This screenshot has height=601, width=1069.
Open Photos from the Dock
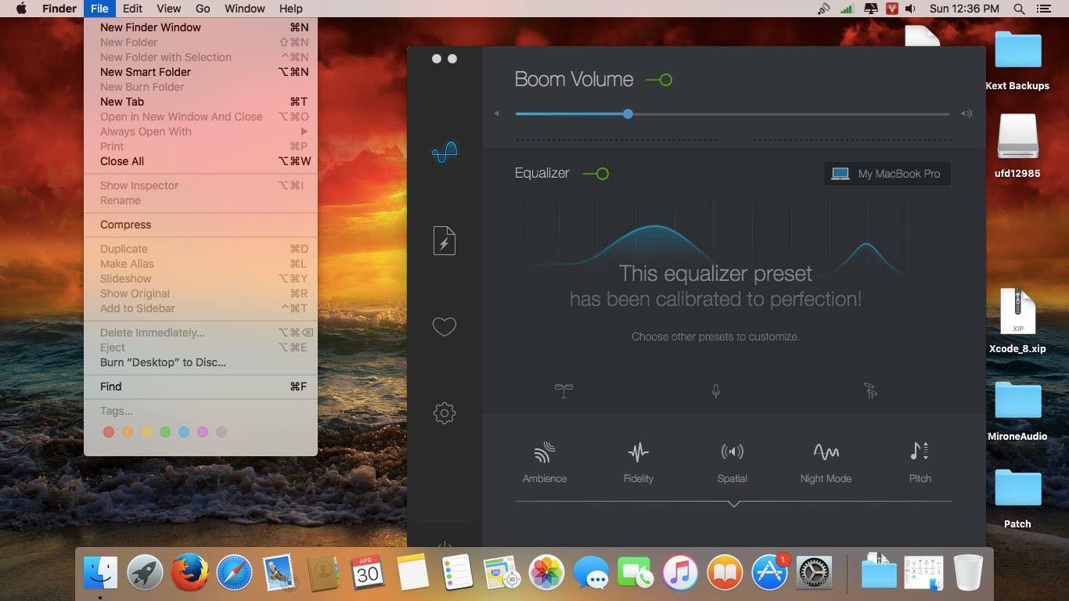coord(546,573)
